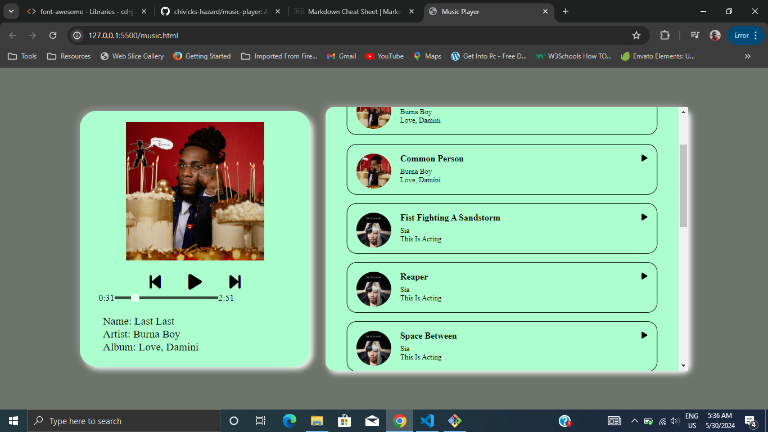Select the Common Person song title
This screenshot has height=432, width=768.
click(x=432, y=159)
